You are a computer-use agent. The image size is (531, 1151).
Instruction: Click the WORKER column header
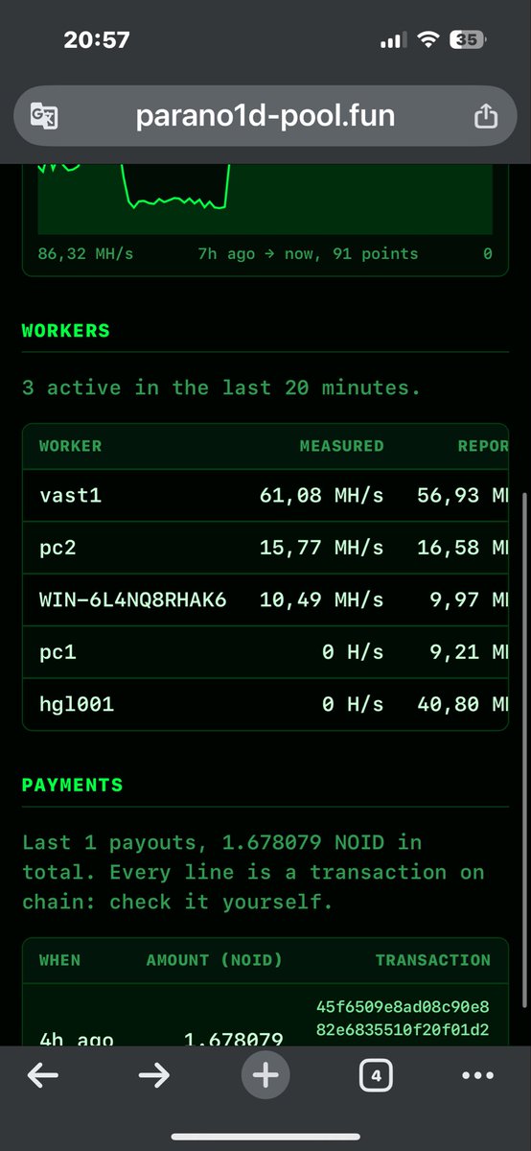point(70,446)
